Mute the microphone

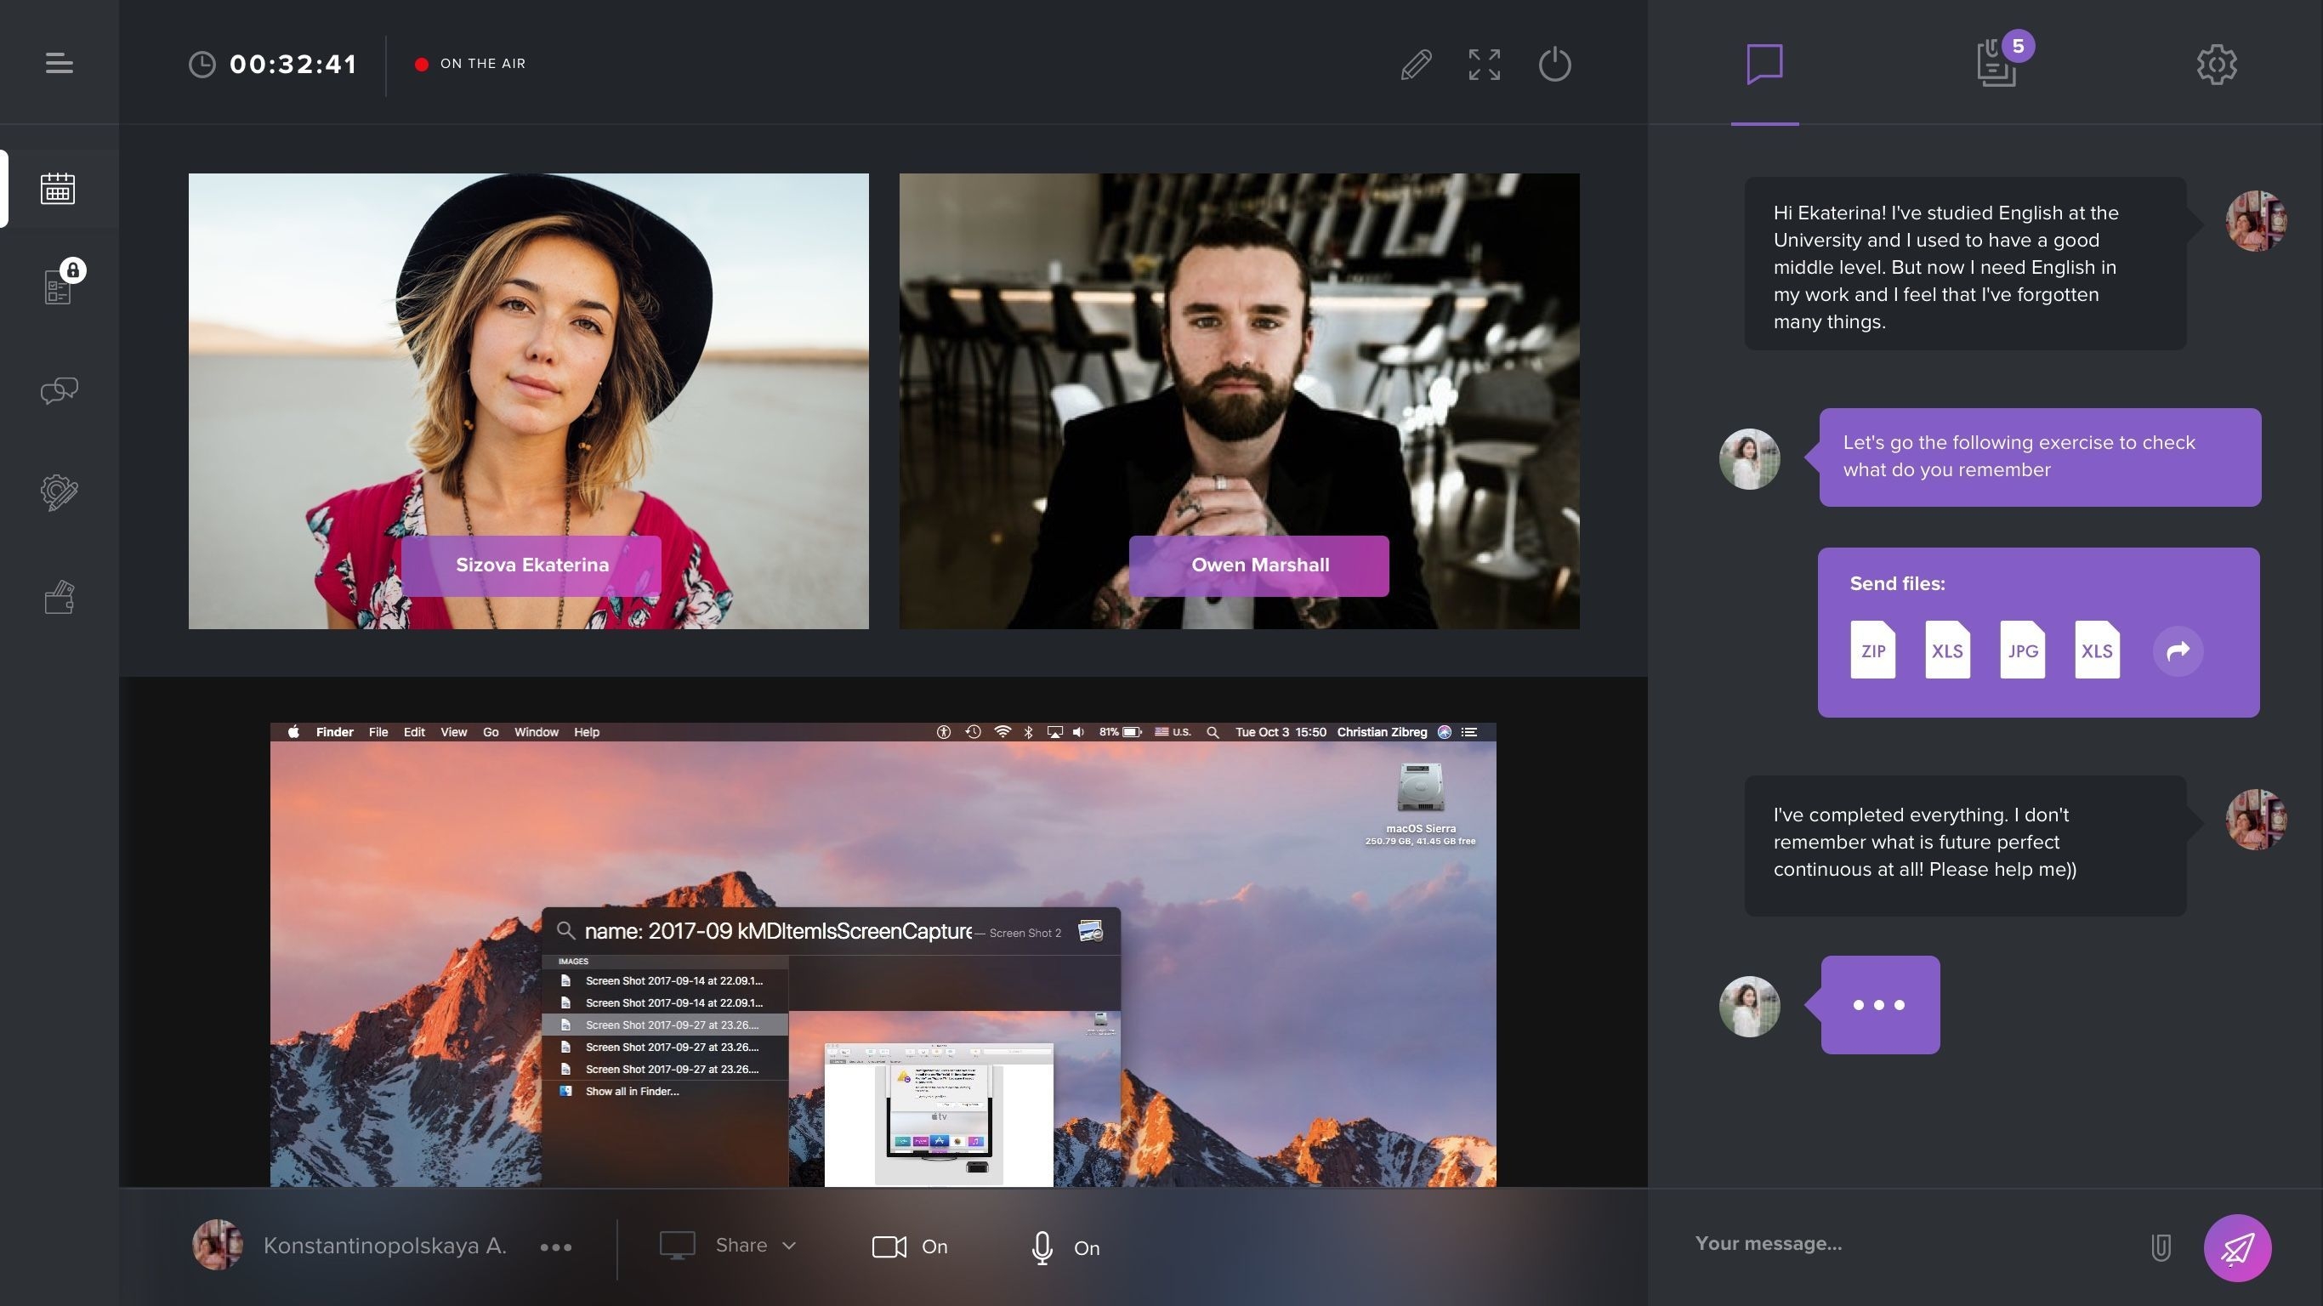pyautogui.click(x=1065, y=1247)
